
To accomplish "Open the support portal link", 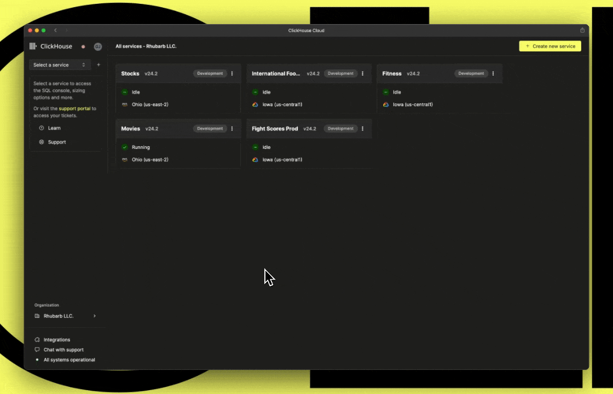I will (x=75, y=108).
